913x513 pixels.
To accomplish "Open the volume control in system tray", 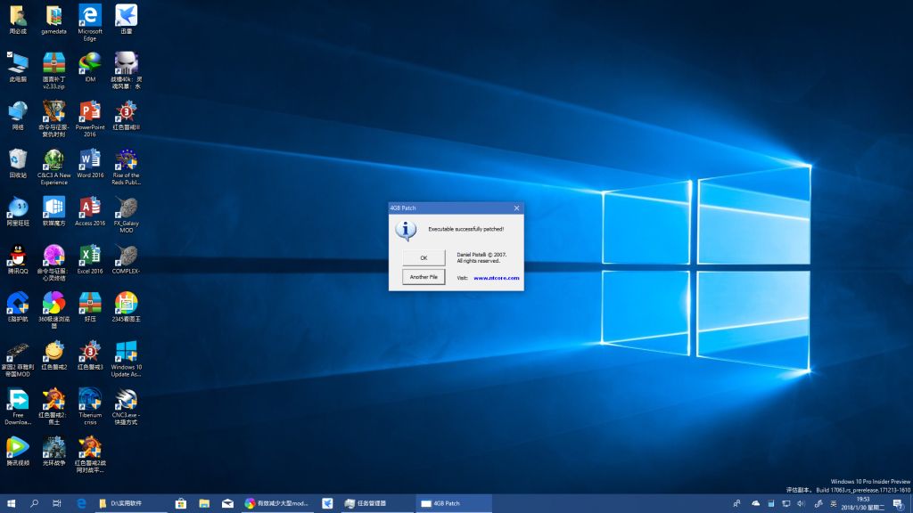I will click(x=802, y=504).
